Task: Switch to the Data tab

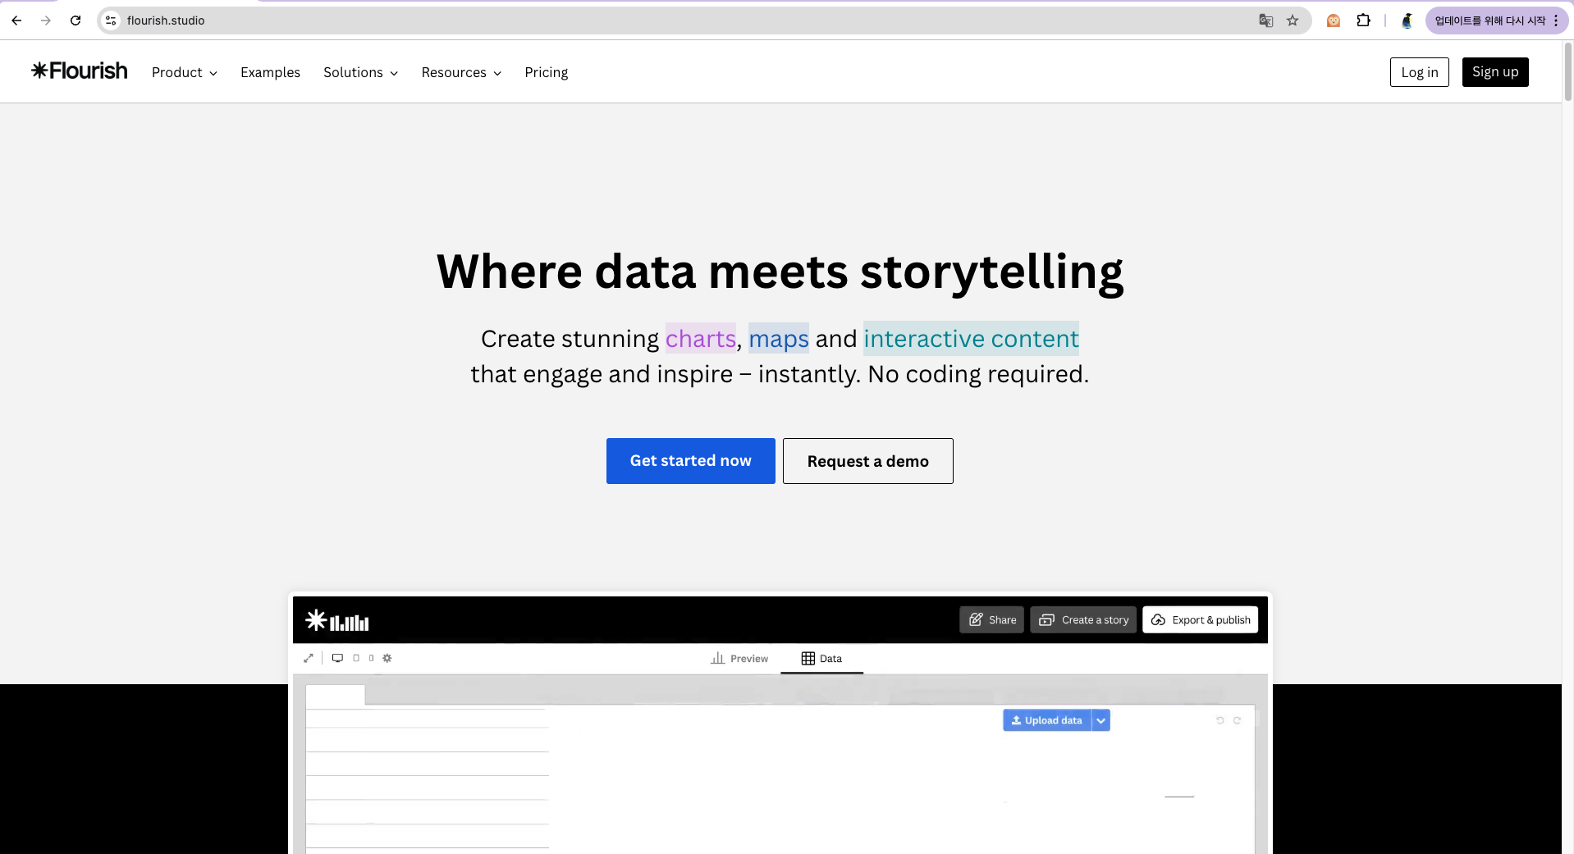Action: (x=821, y=658)
